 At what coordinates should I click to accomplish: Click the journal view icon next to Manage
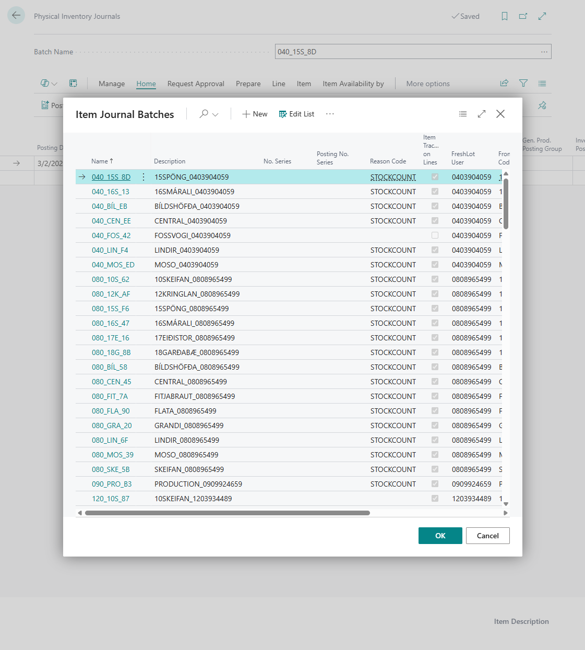pyautogui.click(x=74, y=83)
